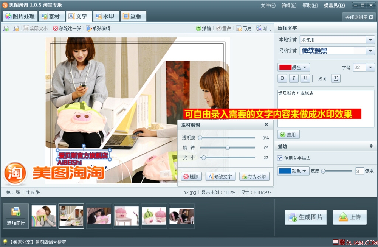Open the 帮助(H) menu

(x=310, y=5)
